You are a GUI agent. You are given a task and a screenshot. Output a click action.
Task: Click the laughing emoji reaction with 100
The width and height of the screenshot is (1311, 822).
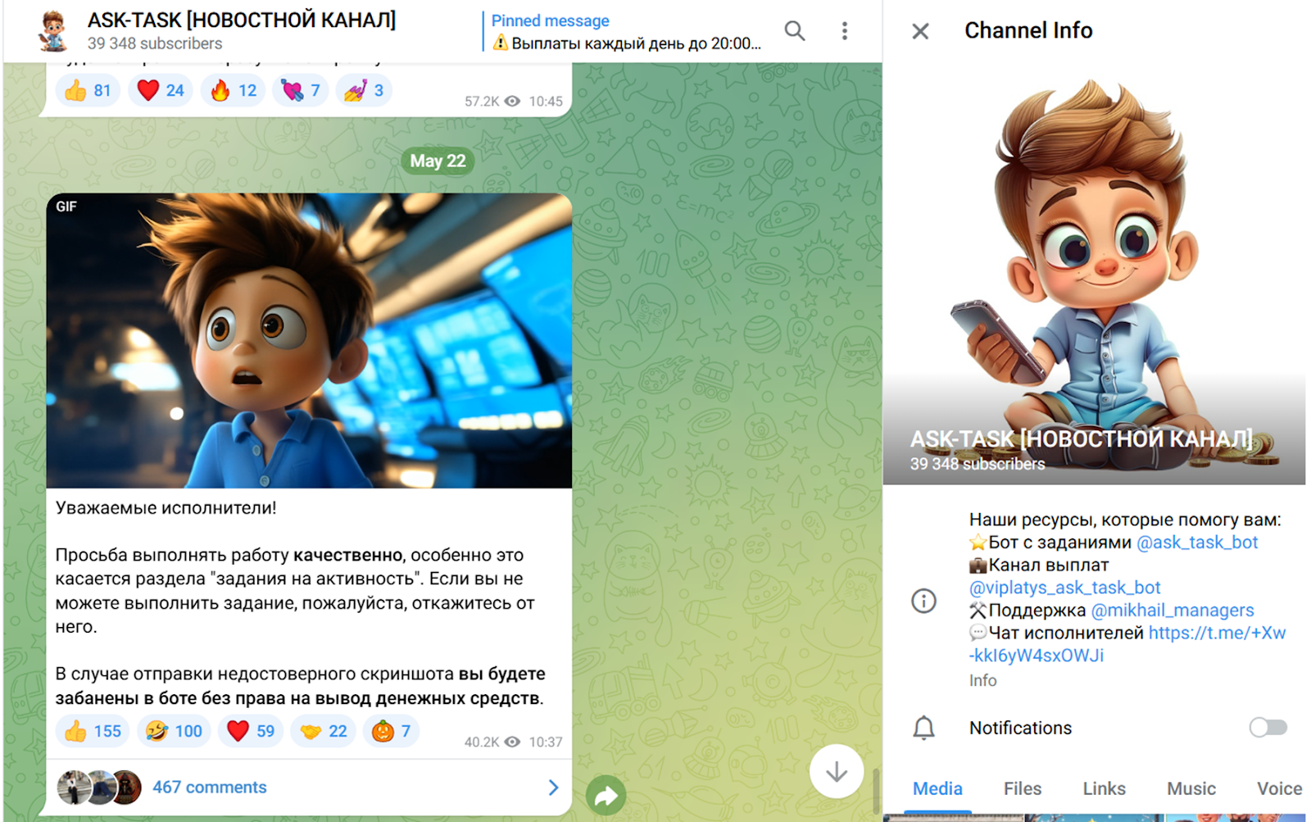coord(174,731)
